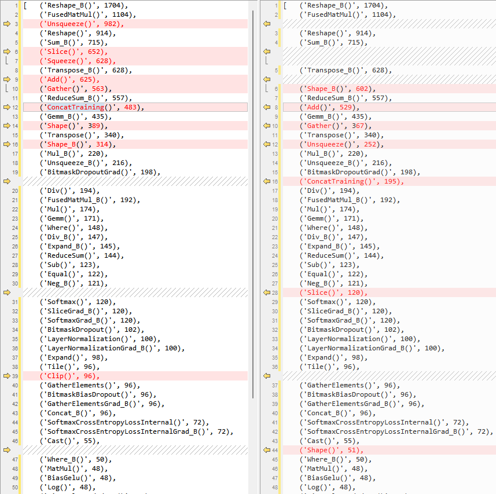The width and height of the screenshot is (496, 494).
Task: Click ('Expand_B()', 145) in the left pane
Action: tap(80, 246)
